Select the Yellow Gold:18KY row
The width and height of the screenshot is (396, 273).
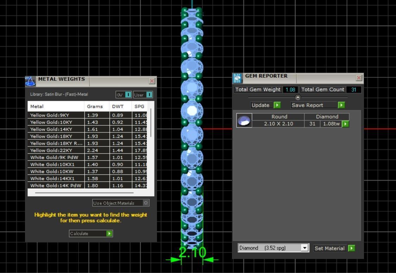coord(87,136)
